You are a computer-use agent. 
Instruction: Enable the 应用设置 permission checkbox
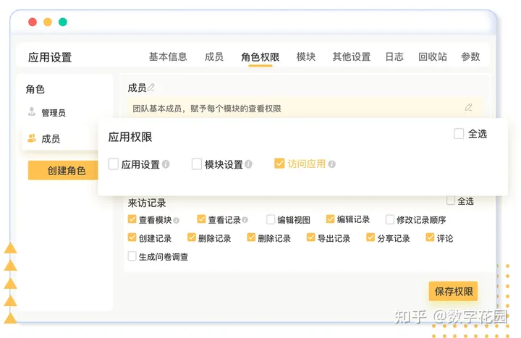[114, 164]
